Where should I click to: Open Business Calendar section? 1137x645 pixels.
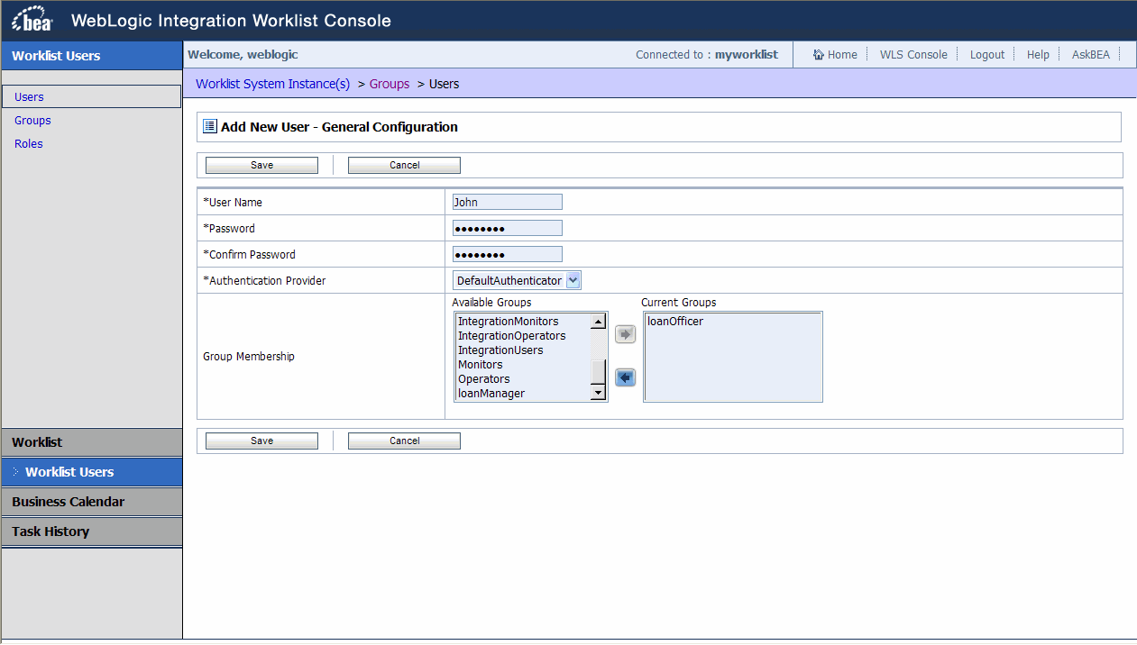coord(91,502)
